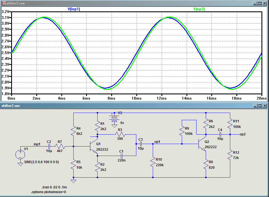Click the R5 resistor symbol
Screen dimensions: 269x197
(73, 164)
